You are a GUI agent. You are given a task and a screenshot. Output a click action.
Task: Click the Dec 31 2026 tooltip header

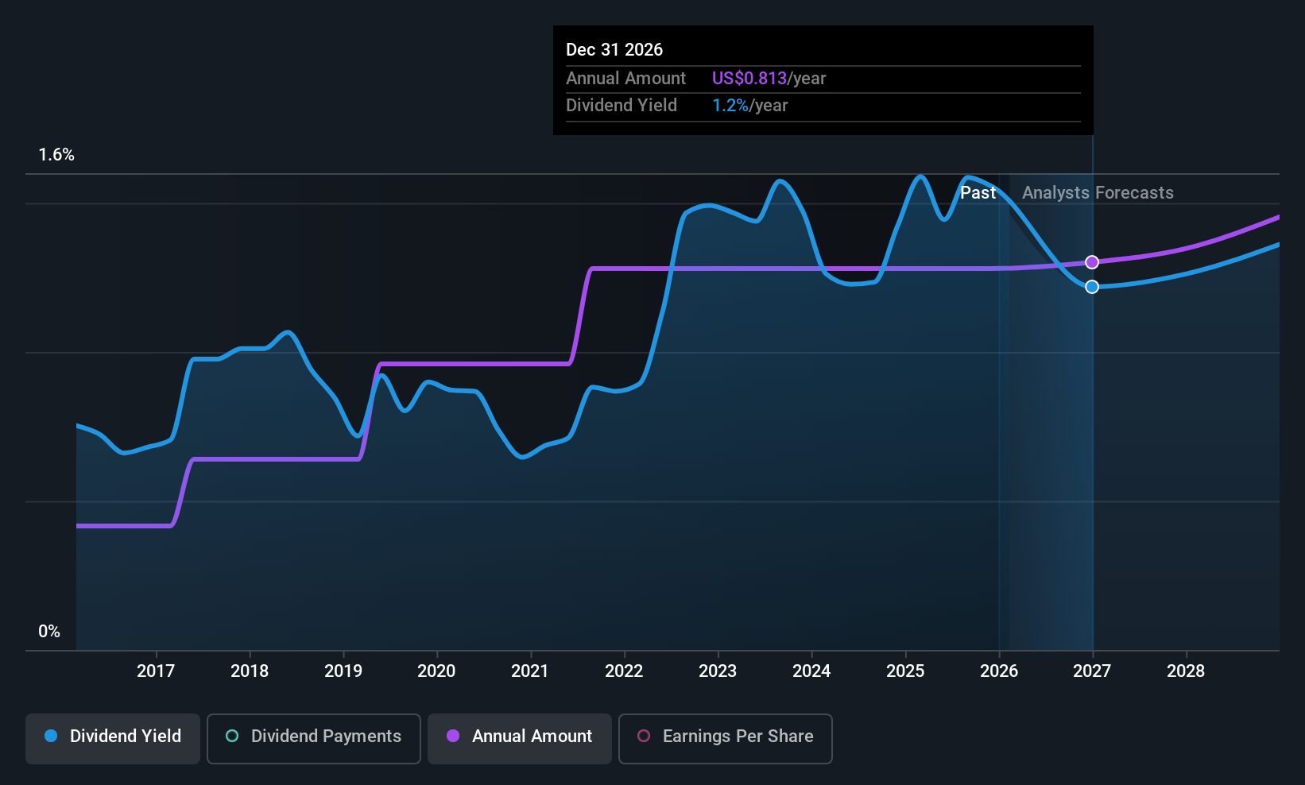tap(614, 49)
